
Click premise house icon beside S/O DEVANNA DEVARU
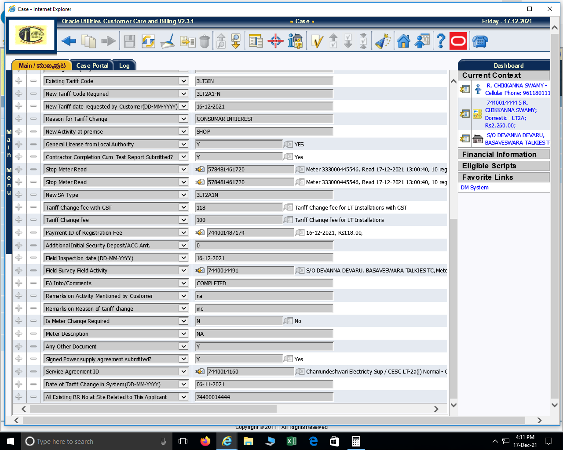point(478,139)
